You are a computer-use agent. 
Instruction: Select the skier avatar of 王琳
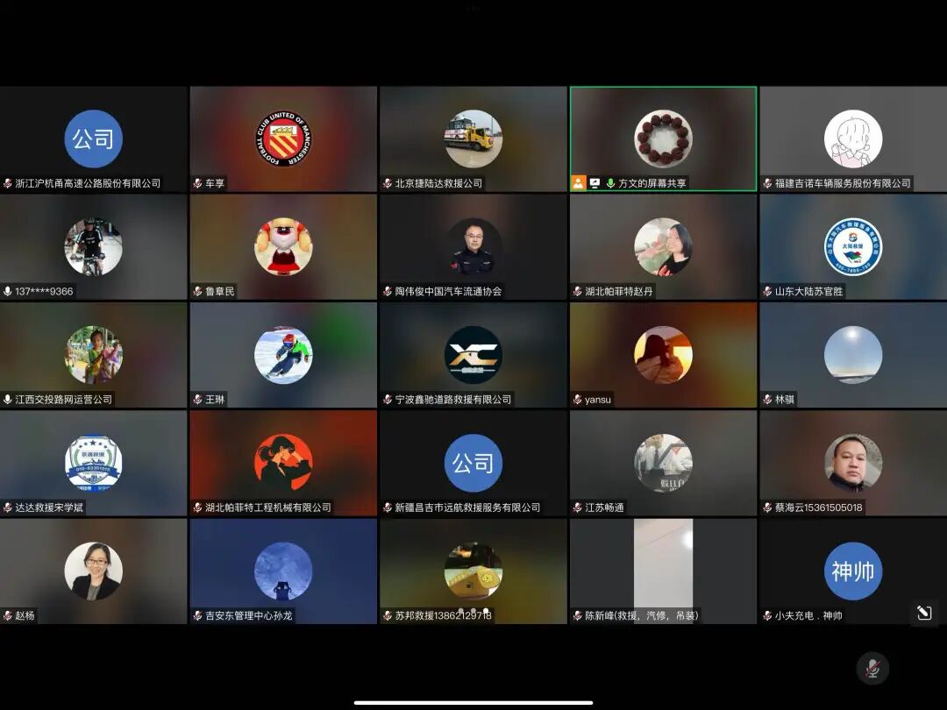click(x=283, y=355)
